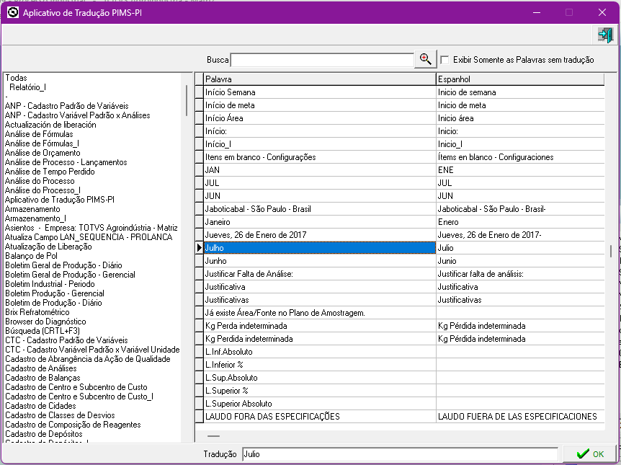Click the application icon in title bar
The height and width of the screenshot is (465, 621).
13,12
